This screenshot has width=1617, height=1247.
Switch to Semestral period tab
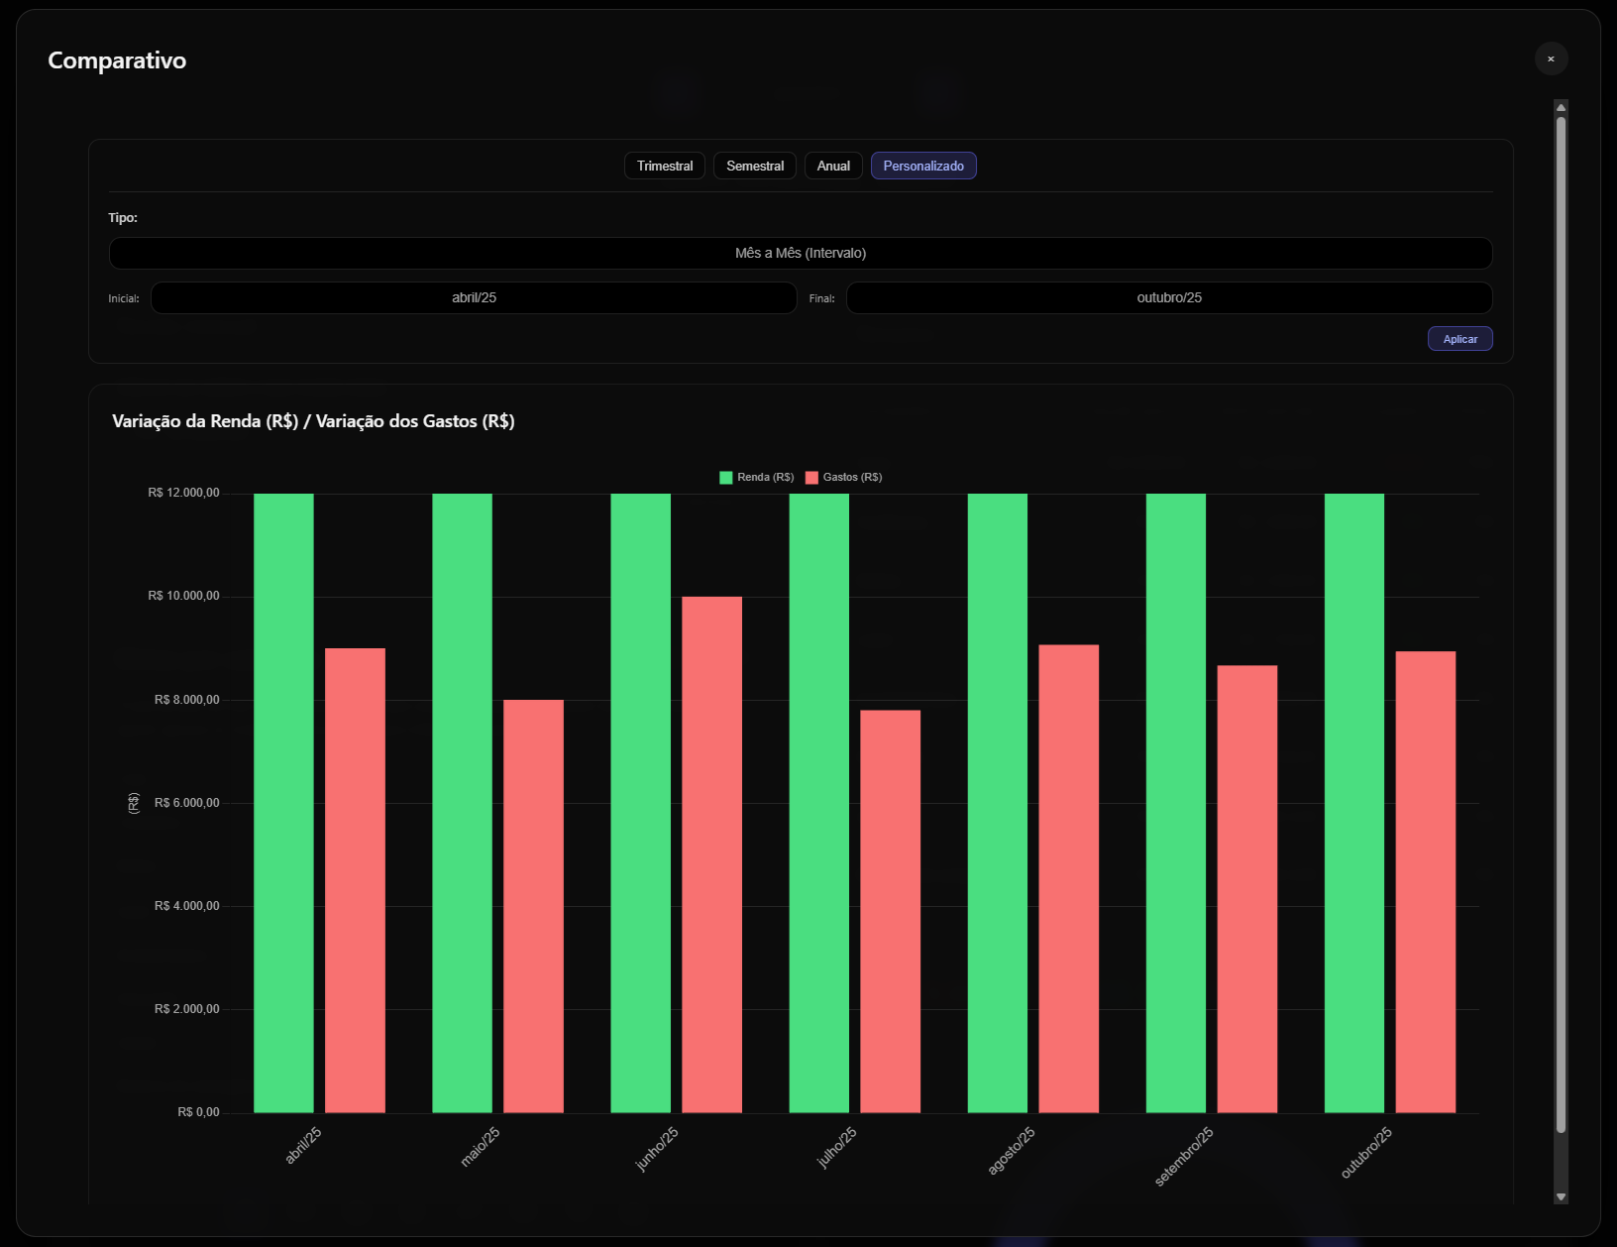click(754, 166)
